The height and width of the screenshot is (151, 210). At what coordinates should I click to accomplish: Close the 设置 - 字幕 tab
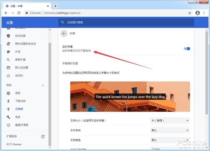click(48, 6)
